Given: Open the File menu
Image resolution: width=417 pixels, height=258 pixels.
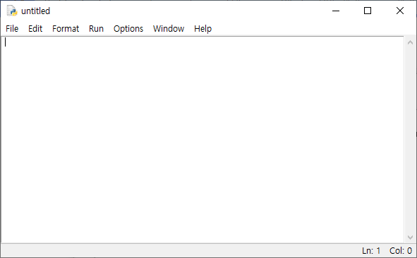Looking at the screenshot, I should coord(12,28).
